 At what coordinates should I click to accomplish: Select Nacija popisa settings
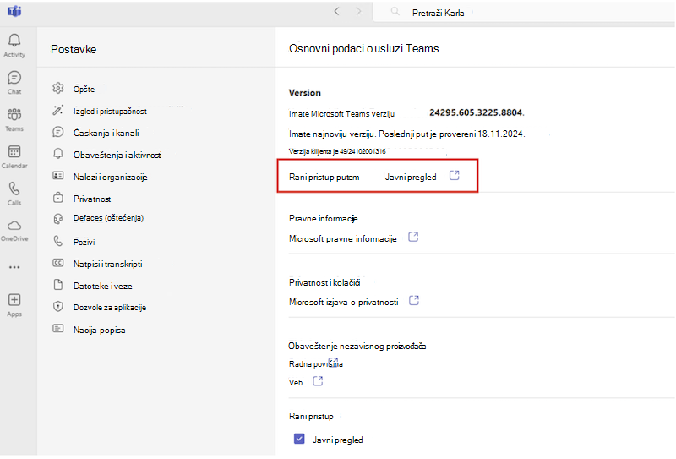point(99,330)
